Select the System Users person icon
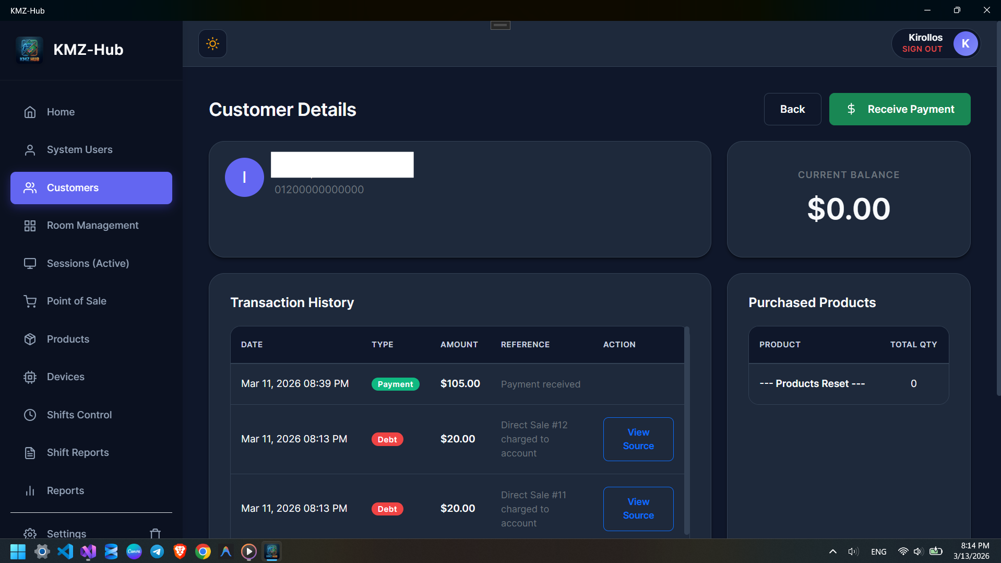This screenshot has height=563, width=1001. (x=30, y=150)
